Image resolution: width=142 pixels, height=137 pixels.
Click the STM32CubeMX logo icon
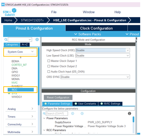point(10,12)
